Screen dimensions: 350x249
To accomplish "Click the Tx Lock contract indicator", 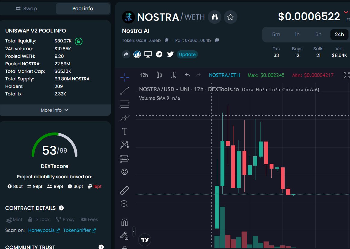I will (x=39, y=219).
